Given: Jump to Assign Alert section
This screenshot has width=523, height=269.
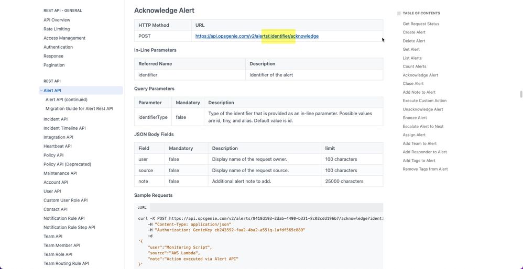Looking at the screenshot, I should click(415, 135).
